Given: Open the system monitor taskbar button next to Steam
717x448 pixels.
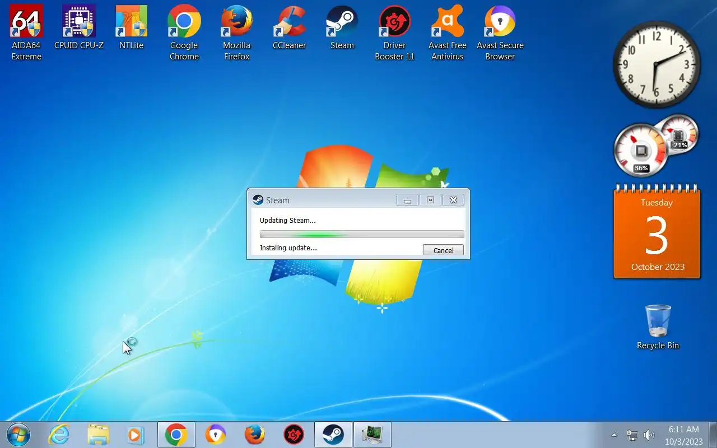Looking at the screenshot, I should [373, 435].
